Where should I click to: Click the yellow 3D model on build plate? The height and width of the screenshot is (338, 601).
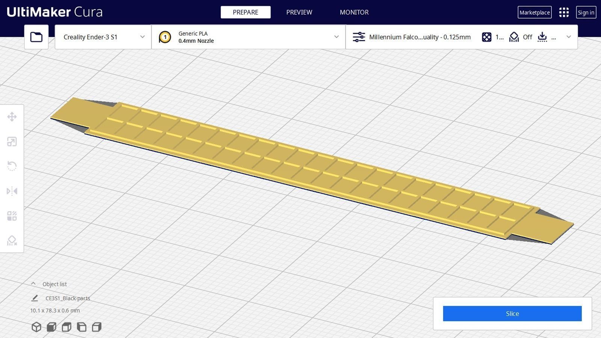[312, 171]
